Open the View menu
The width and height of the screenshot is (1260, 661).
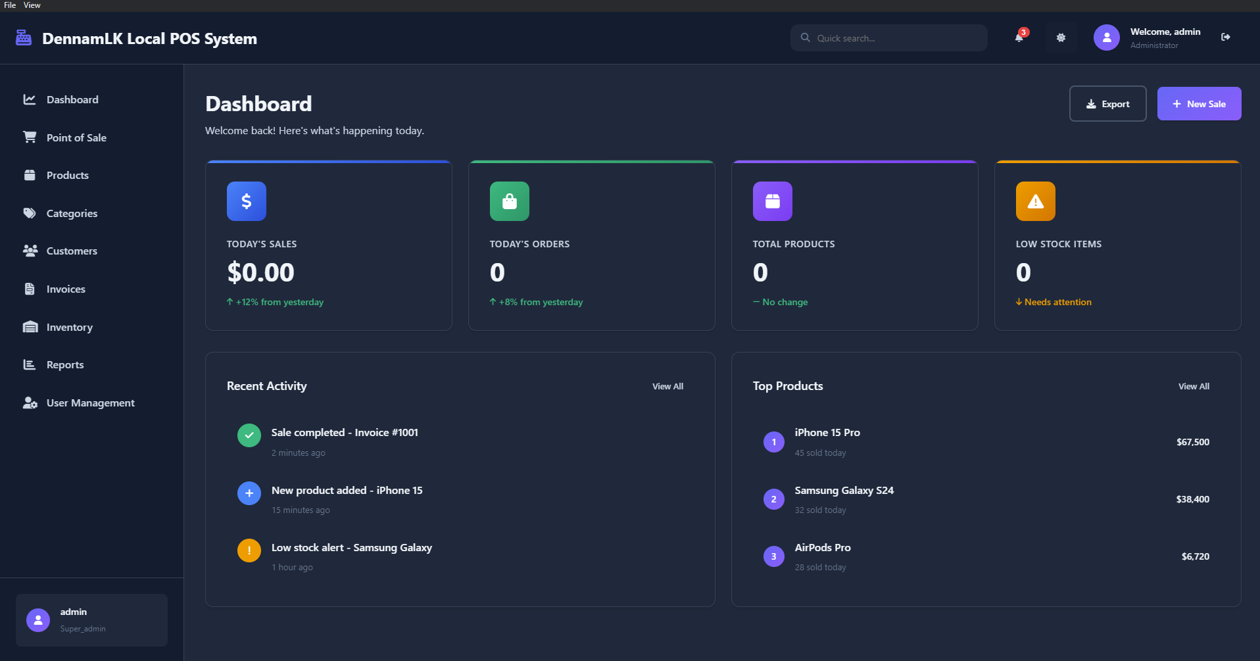[32, 5]
